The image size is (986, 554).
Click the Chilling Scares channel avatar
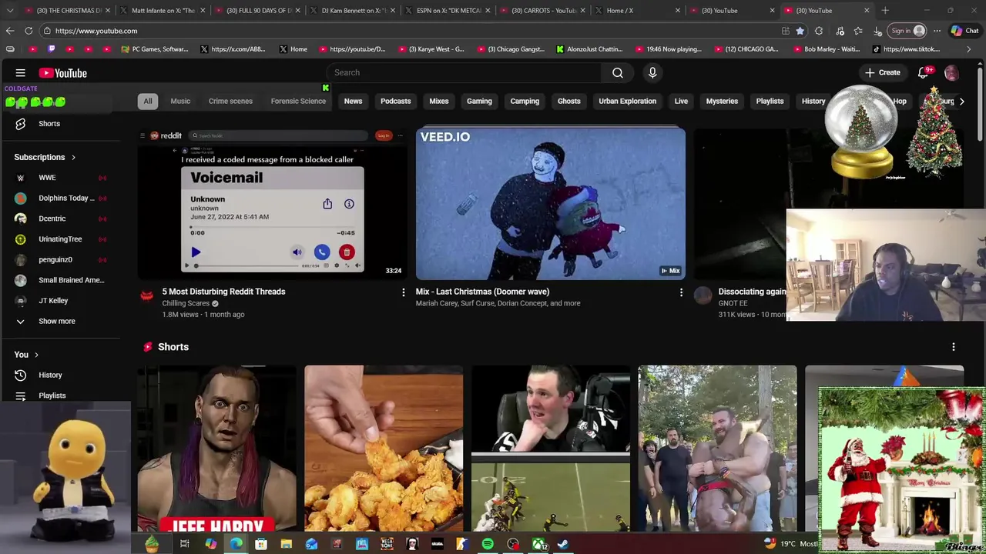pyautogui.click(x=147, y=295)
